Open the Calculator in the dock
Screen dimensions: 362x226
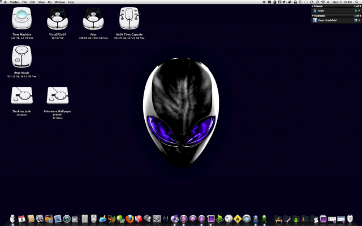[85, 219]
